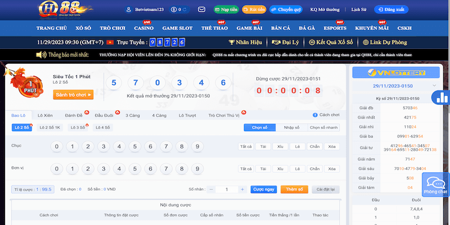Open the Cách chơi info icon
This screenshot has width=450, height=225.
pos(314,115)
